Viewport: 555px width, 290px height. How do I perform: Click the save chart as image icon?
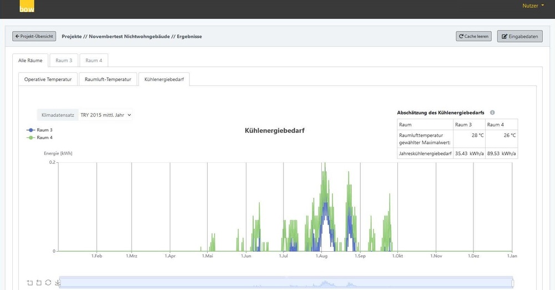pyautogui.click(x=57, y=283)
